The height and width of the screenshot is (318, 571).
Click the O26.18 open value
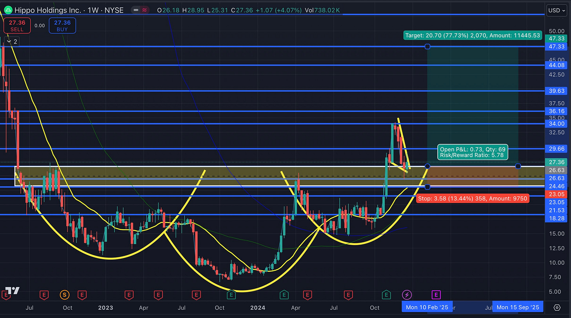(168, 10)
